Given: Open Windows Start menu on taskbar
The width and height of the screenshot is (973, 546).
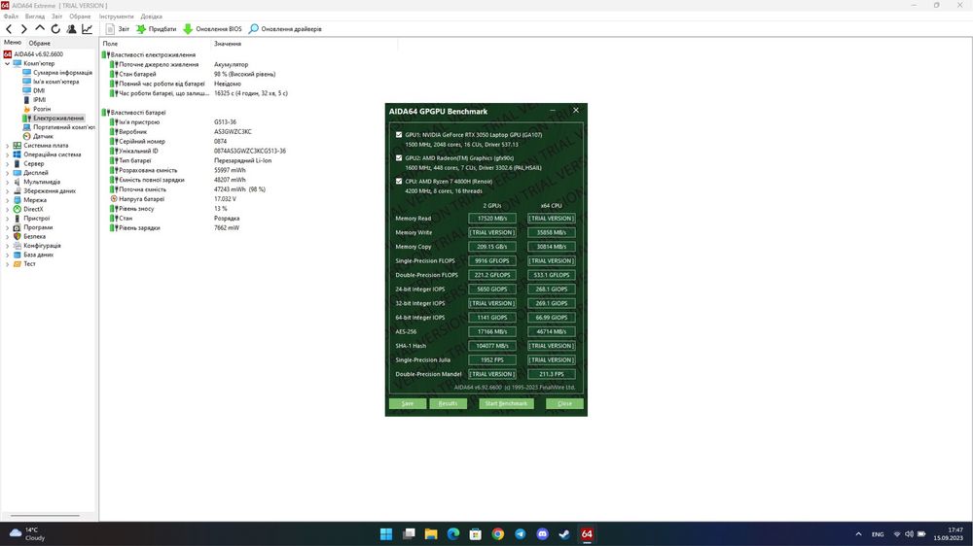Looking at the screenshot, I should point(386,534).
